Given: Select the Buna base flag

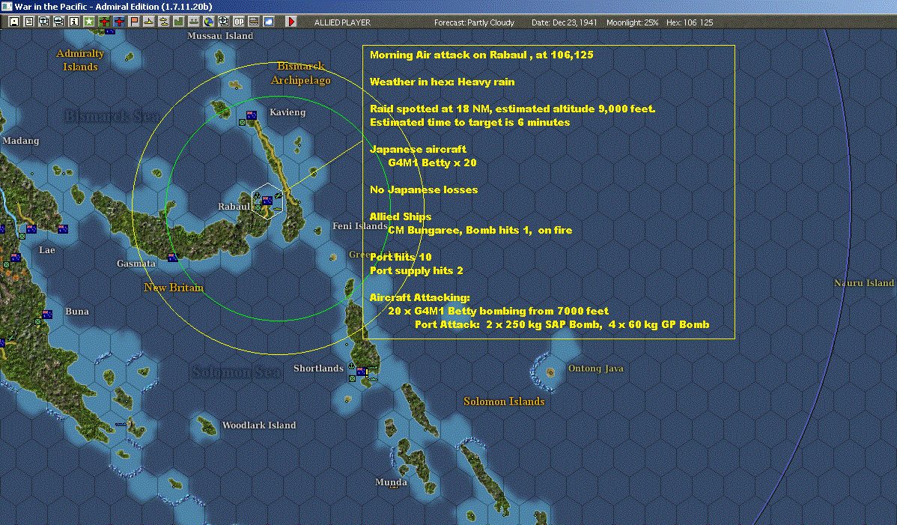Looking at the screenshot, I should (47, 314).
